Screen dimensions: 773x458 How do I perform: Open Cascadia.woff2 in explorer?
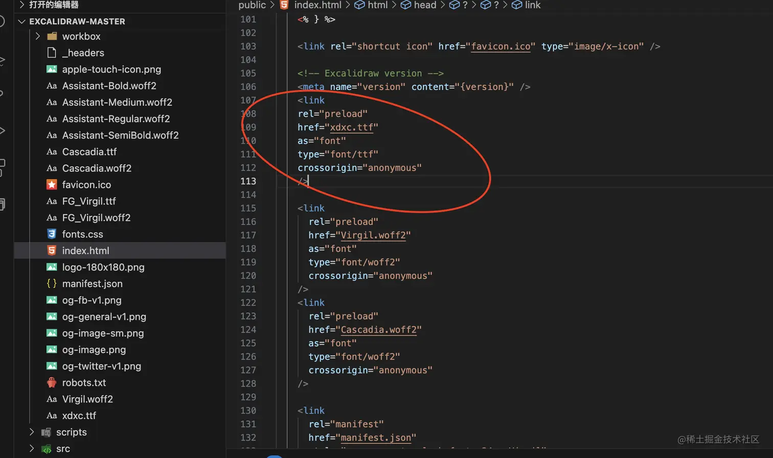pos(97,168)
